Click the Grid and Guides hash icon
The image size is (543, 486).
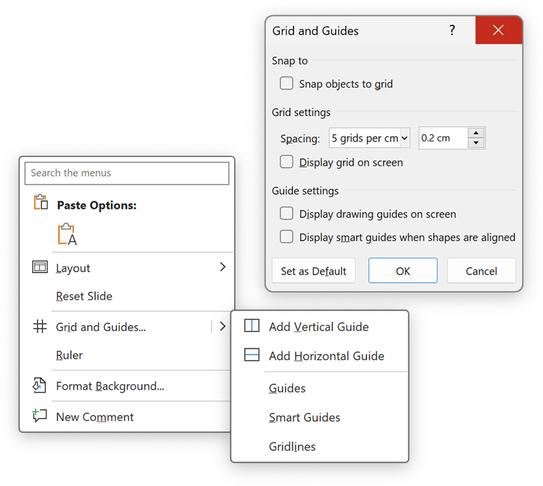pos(40,326)
